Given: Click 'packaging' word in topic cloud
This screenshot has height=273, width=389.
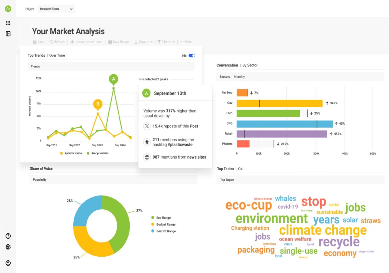Looking at the screenshot, I should [x=256, y=250].
